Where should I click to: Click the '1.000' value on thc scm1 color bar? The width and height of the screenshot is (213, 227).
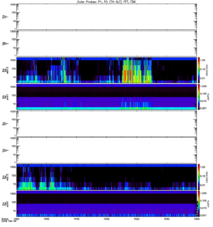(x=203, y=193)
